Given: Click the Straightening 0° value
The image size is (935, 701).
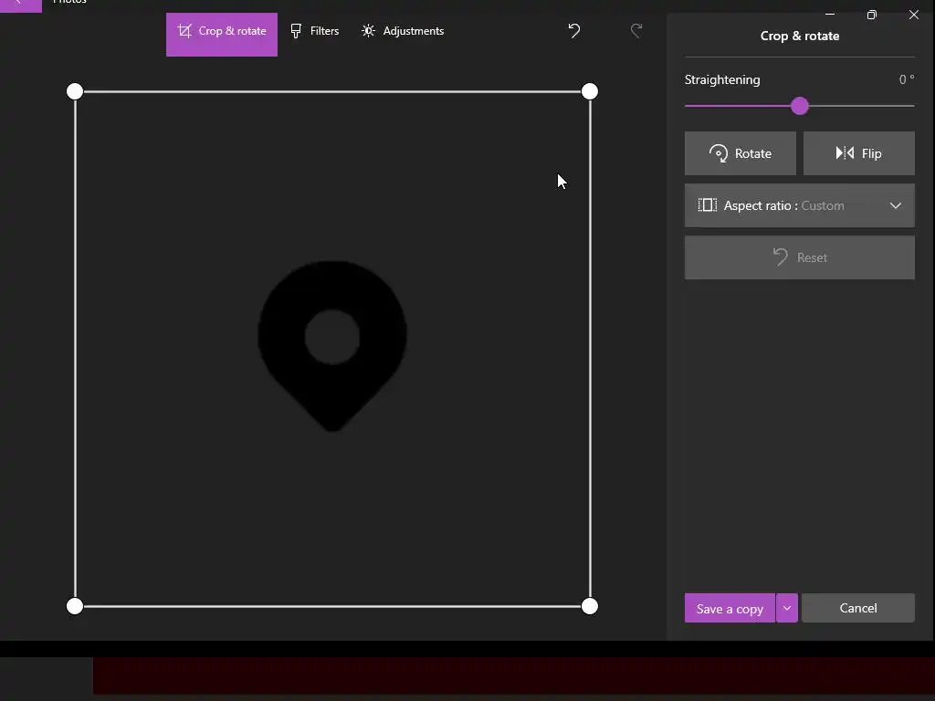Looking at the screenshot, I should [907, 79].
